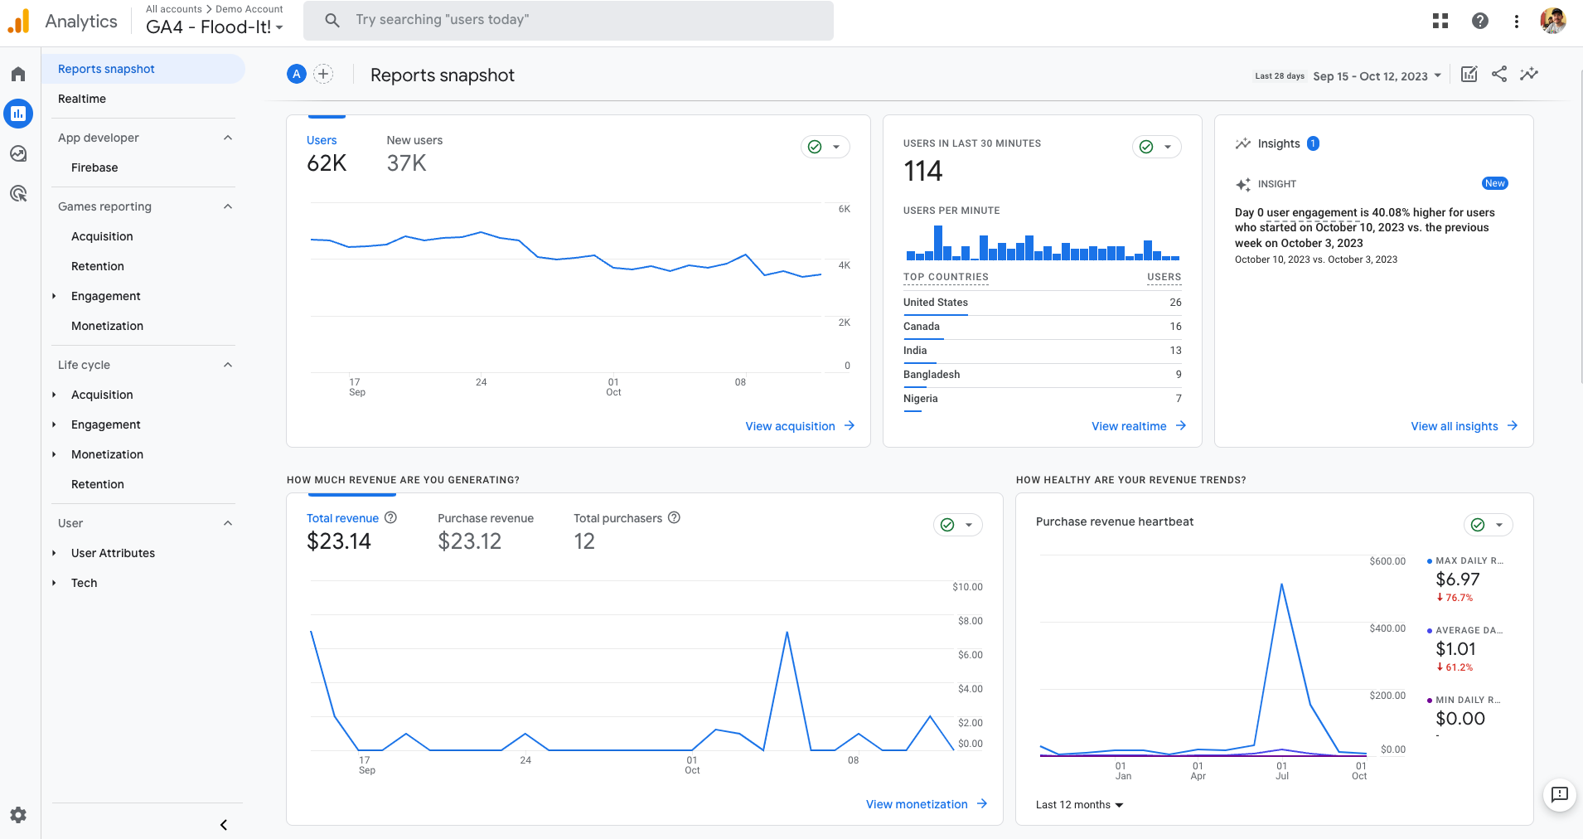The image size is (1583, 839).
Task: Open the date range dropdown
Action: 1377,76
